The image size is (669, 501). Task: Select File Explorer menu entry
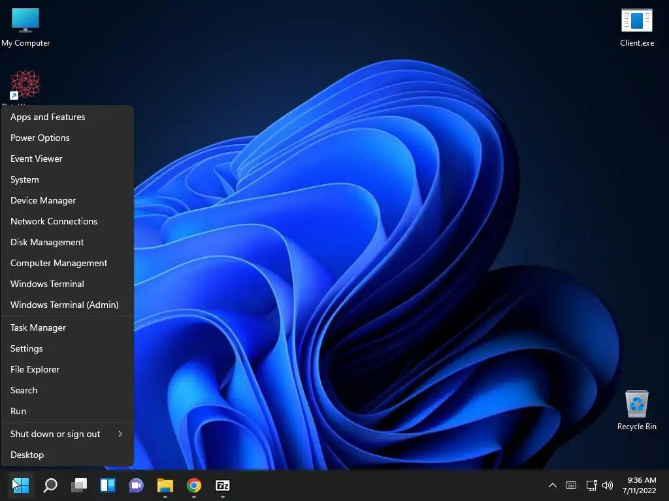67,369
